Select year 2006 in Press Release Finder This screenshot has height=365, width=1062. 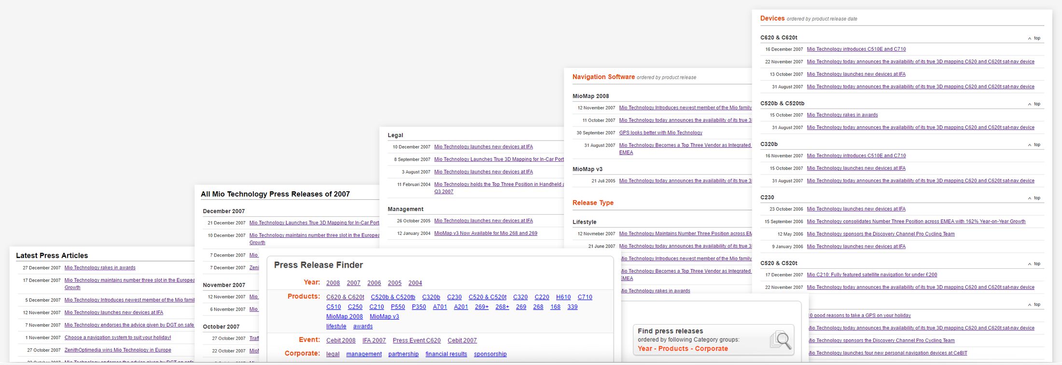point(374,283)
